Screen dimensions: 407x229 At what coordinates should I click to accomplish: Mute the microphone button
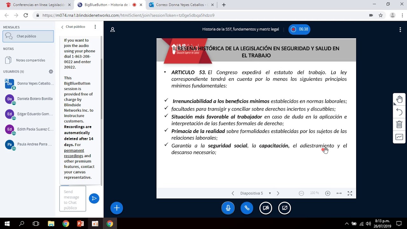pos(228,208)
